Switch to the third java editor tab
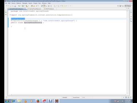The width and height of the screenshot is (137, 103). click(49, 9)
